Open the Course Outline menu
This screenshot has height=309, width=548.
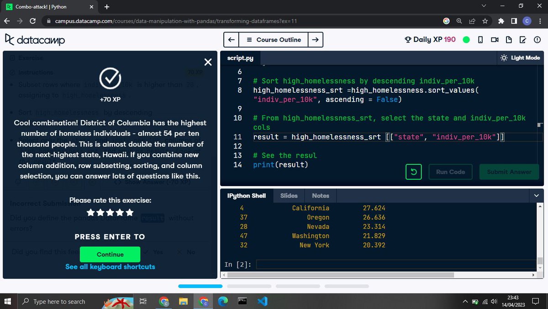click(274, 40)
